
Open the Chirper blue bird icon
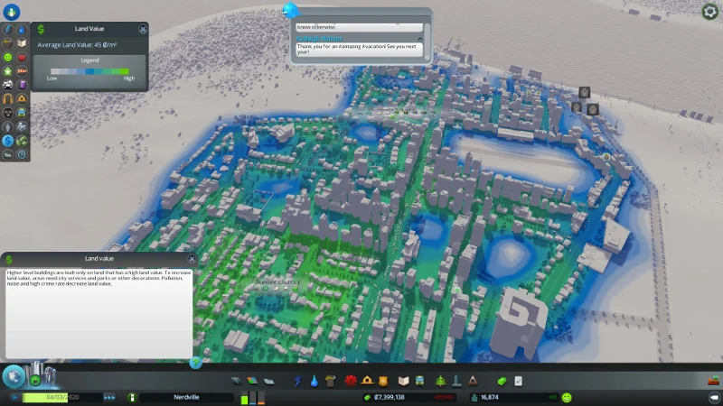click(290, 10)
